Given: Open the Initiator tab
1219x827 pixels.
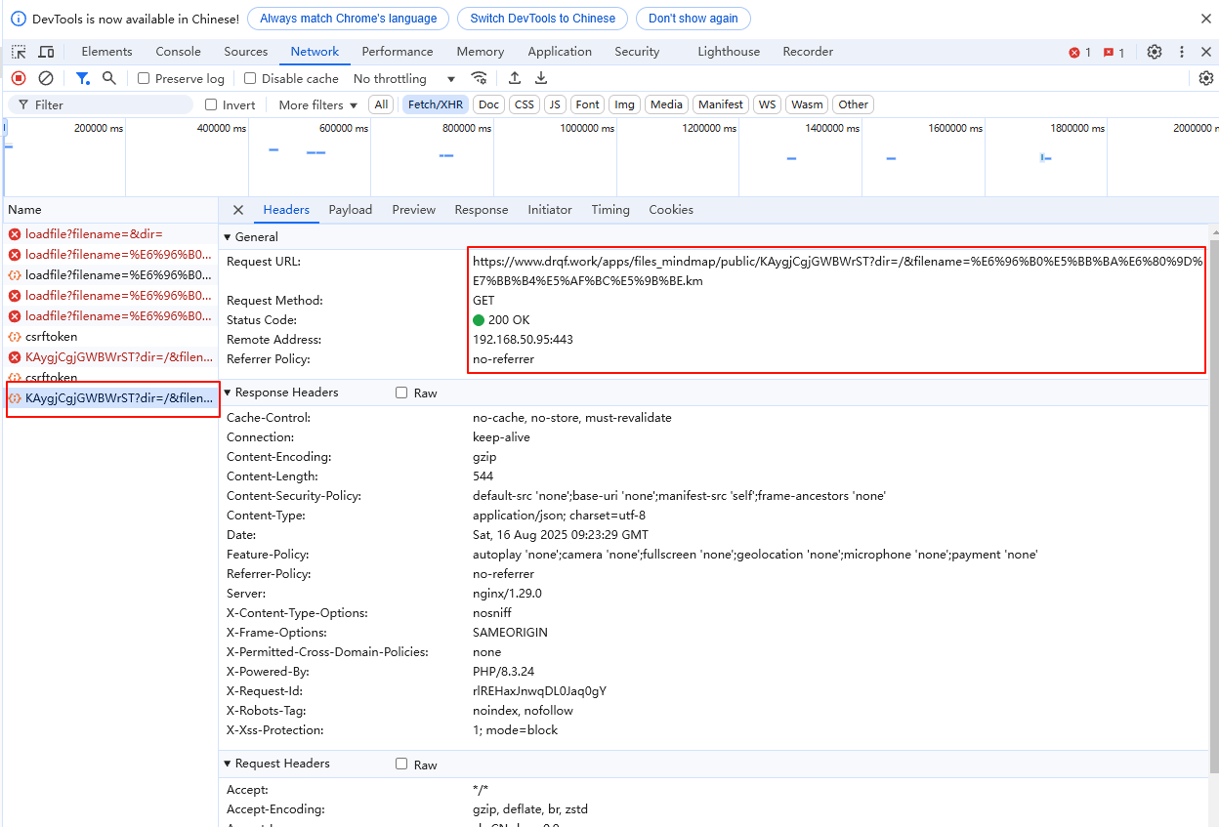Looking at the screenshot, I should point(550,210).
